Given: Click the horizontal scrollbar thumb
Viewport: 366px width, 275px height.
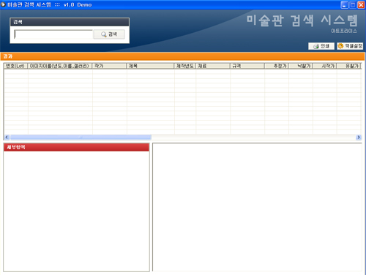Looking at the screenshot, I should (81, 137).
